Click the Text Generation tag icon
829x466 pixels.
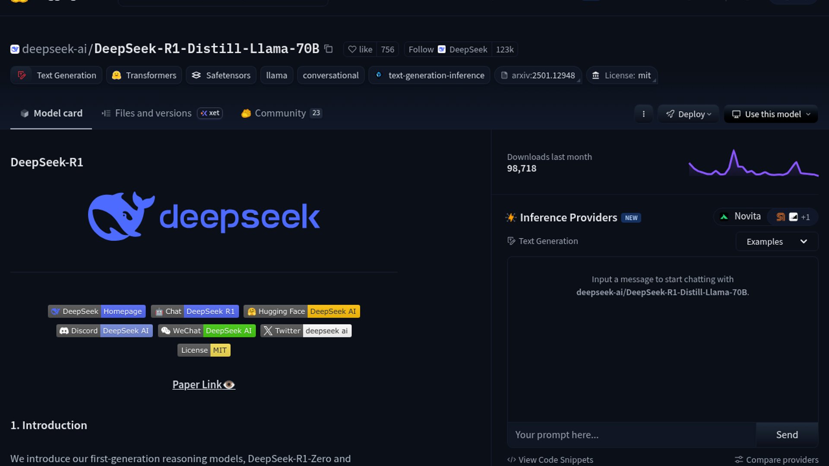tap(22, 75)
